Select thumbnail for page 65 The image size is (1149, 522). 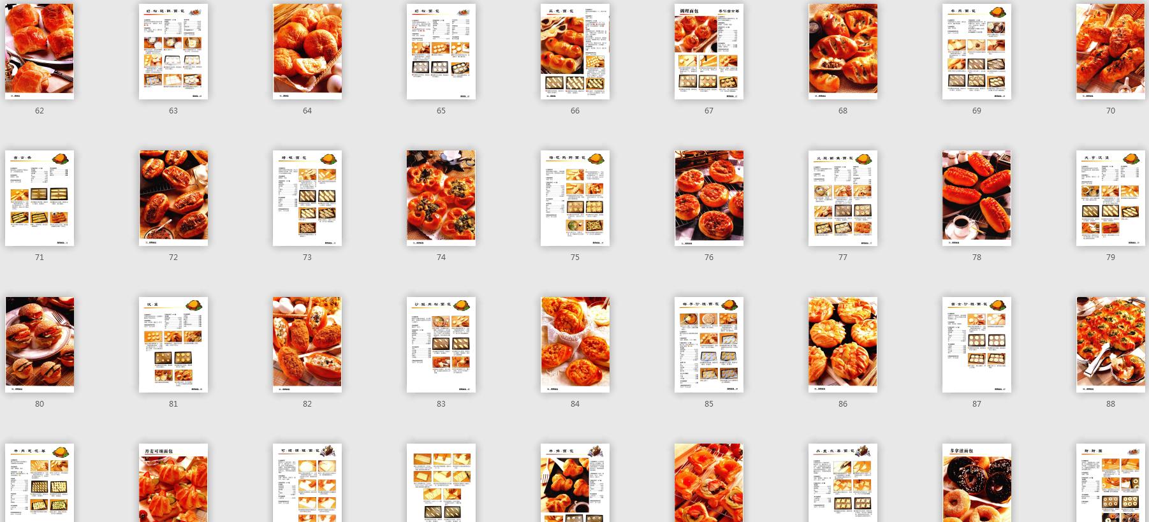(441, 51)
